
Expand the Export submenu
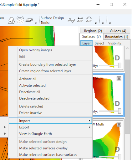(50, 127)
